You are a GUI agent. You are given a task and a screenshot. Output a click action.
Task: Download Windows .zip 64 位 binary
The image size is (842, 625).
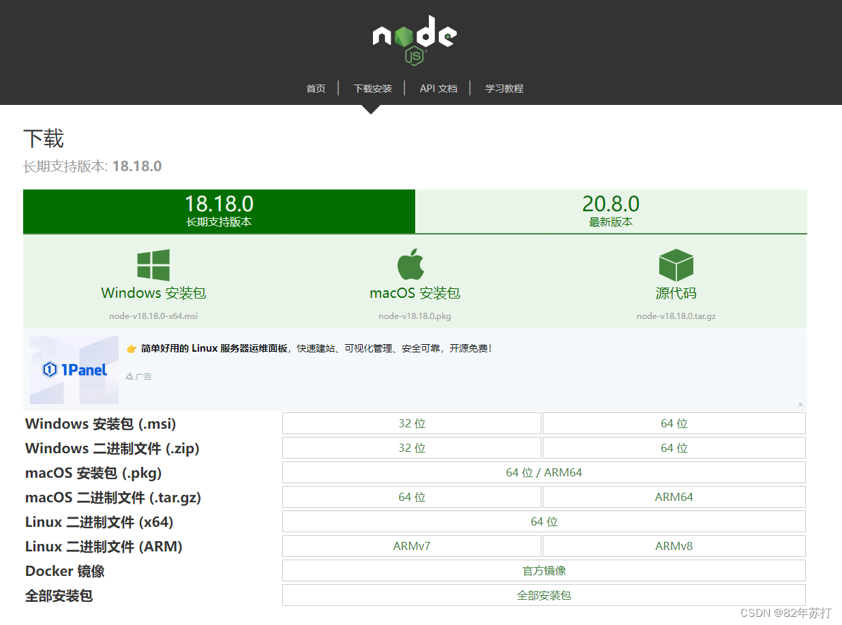pyautogui.click(x=674, y=448)
